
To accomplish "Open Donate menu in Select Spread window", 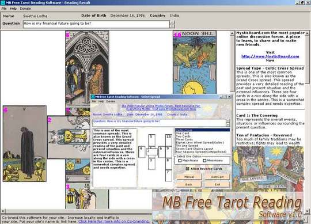I will [x=111, y=101].
